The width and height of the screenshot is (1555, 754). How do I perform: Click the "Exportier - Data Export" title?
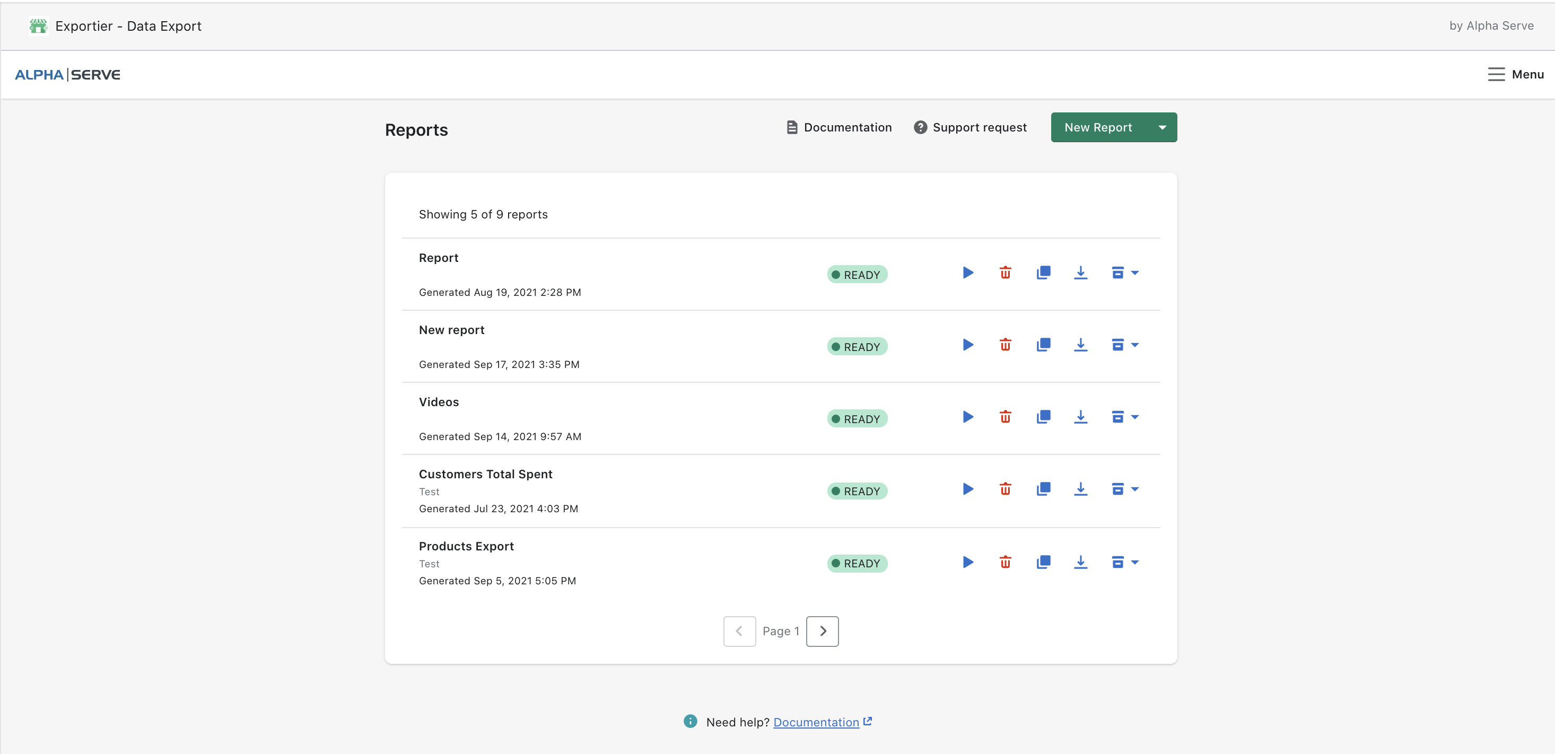coord(128,26)
